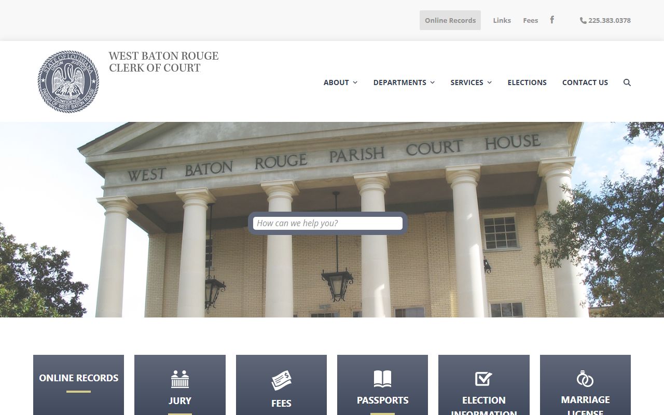Select the Fees check icon tile

point(281,381)
